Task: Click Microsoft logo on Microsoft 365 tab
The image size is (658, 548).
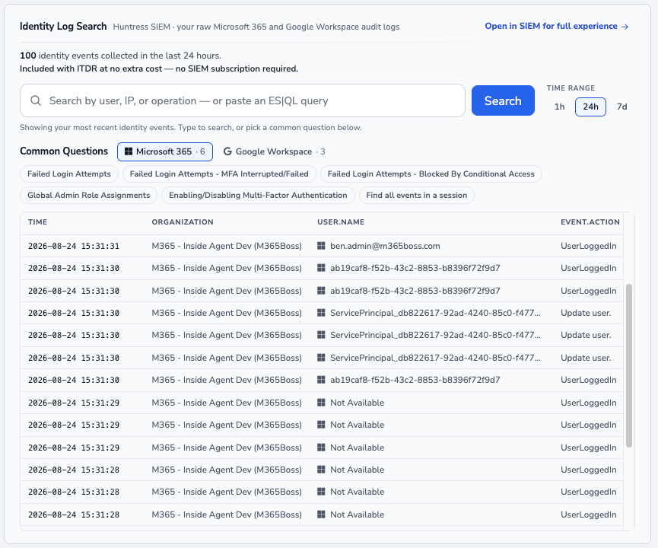Action: click(x=129, y=151)
